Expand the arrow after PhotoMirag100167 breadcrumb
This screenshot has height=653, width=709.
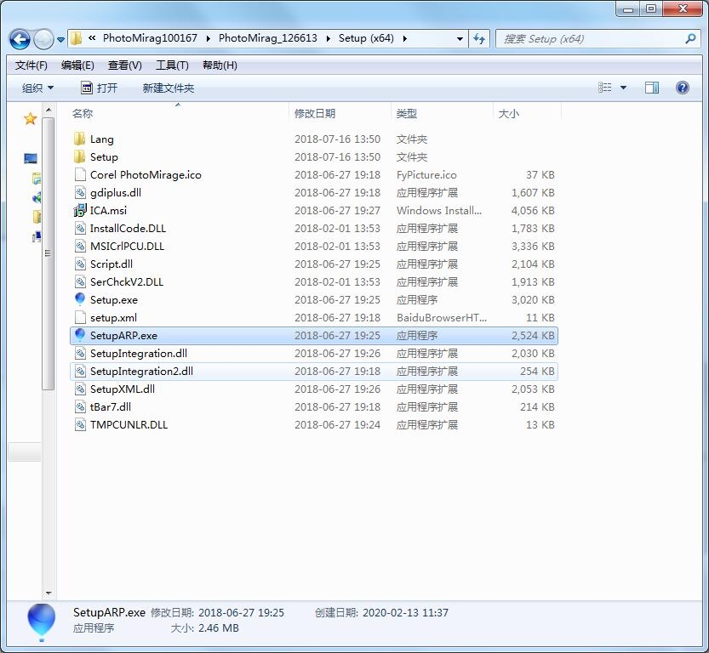click(208, 39)
